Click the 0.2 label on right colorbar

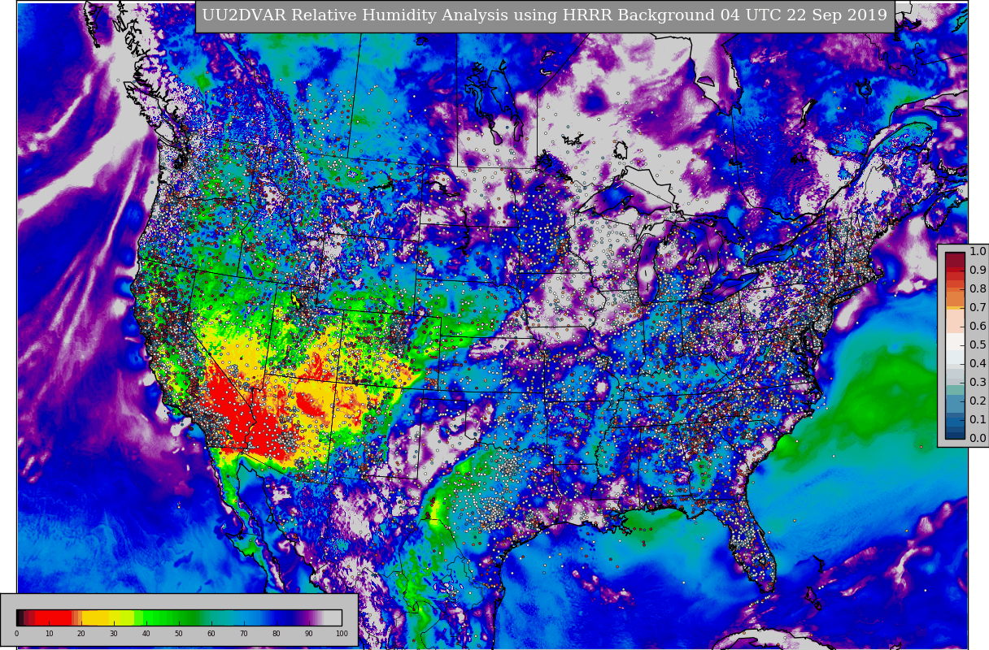tap(978, 401)
